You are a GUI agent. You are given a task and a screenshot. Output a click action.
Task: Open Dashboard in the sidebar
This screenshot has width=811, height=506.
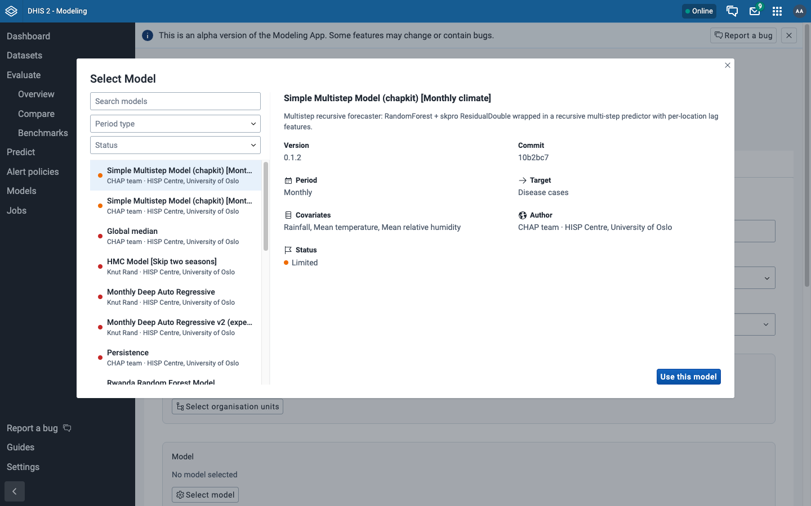click(28, 36)
